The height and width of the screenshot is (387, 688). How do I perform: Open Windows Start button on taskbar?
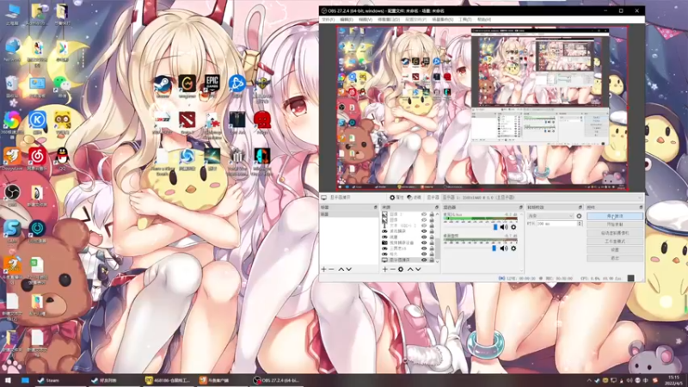[x=8, y=380]
